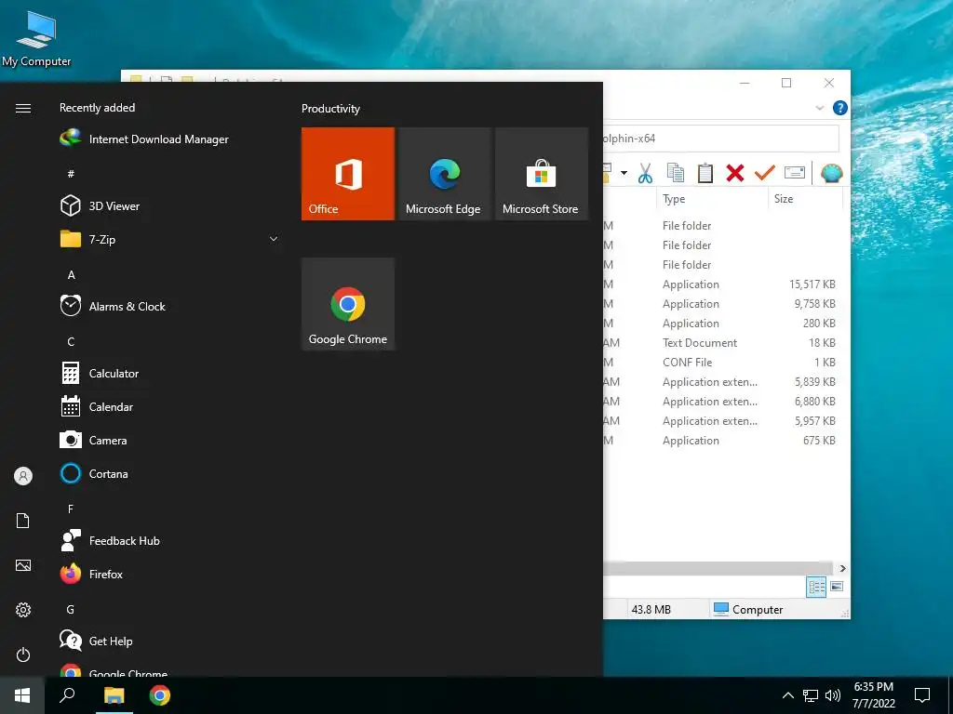Select the 9,758 KB Application row
The height and width of the screenshot is (714, 953).
pos(721,304)
